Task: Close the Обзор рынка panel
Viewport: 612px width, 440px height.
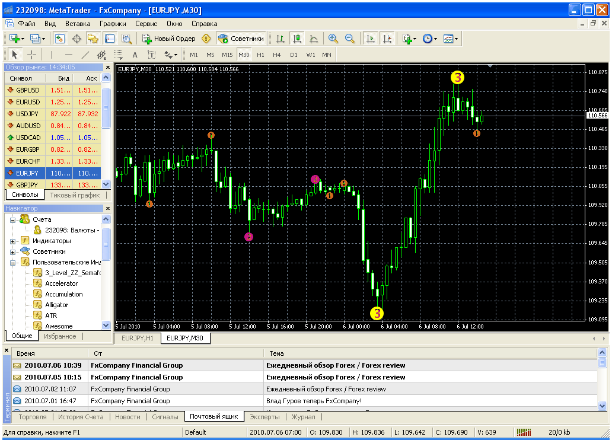Action: (108, 67)
